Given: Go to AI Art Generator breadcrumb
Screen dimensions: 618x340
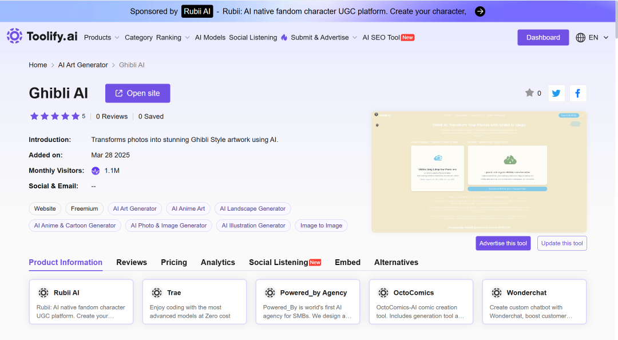Looking at the screenshot, I should 83,65.
